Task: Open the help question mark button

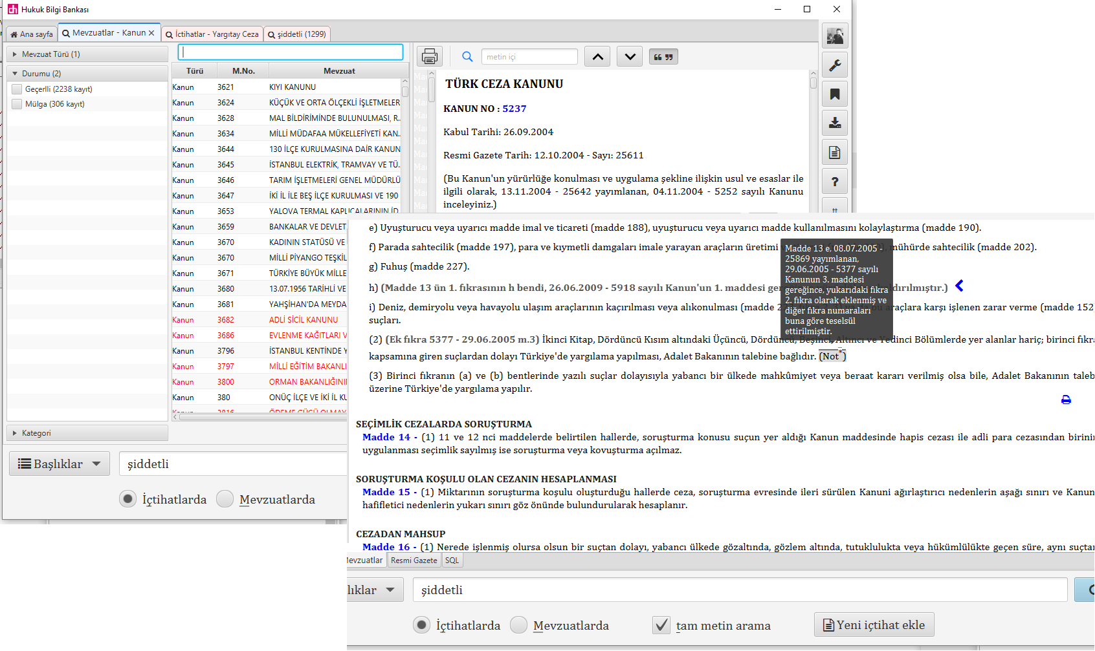Action: click(835, 182)
